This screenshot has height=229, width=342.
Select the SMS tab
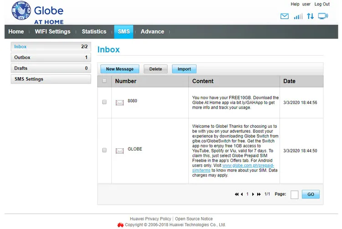[124, 31]
